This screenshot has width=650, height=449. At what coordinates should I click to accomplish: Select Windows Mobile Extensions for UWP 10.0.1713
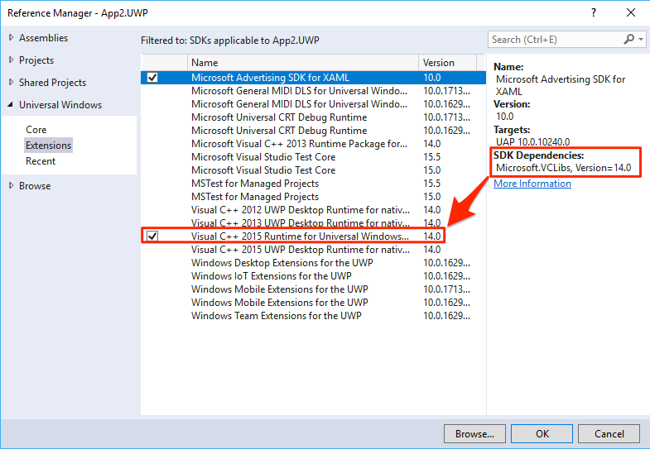pos(313,289)
